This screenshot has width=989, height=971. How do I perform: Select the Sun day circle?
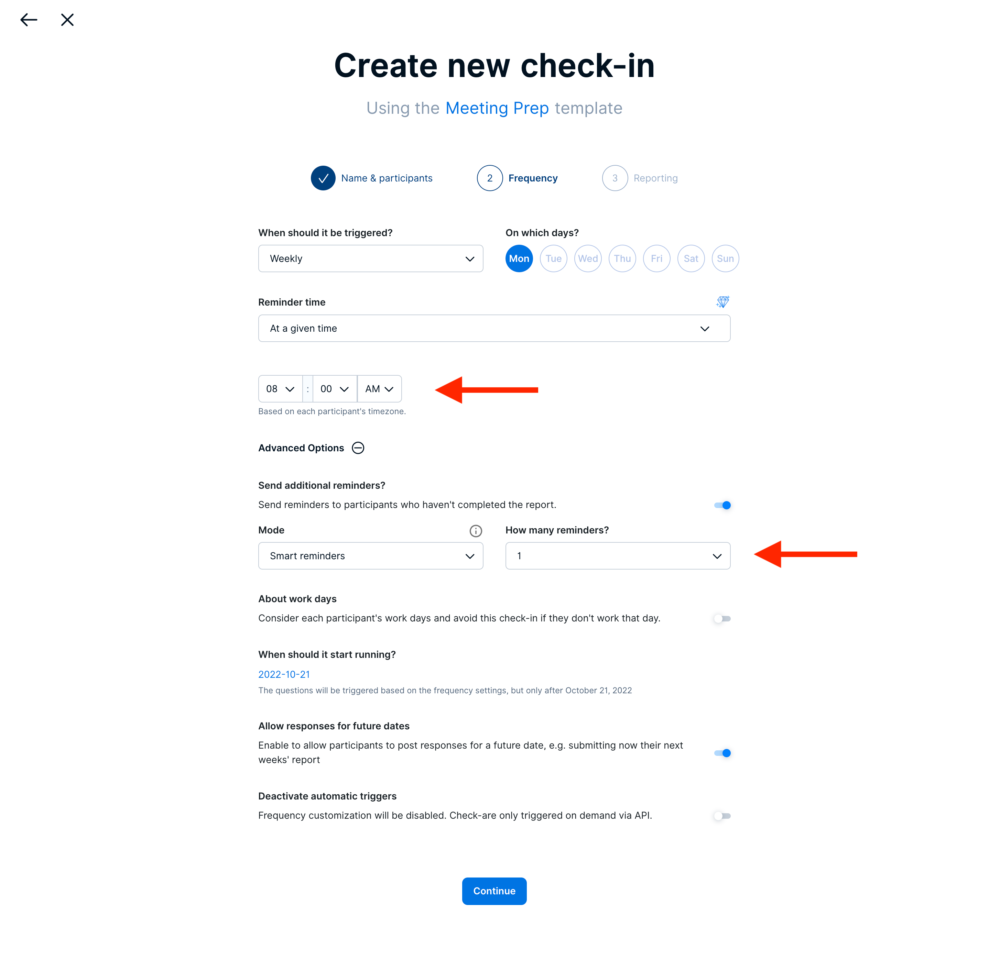(x=725, y=258)
